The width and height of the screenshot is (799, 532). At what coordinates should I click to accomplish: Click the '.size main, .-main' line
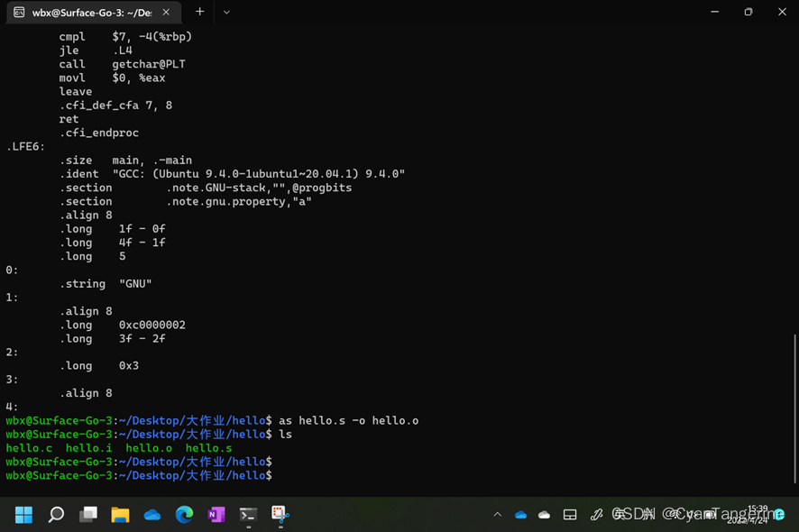pos(125,161)
